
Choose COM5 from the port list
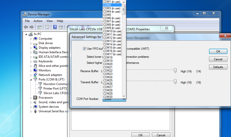coord(112,15)
